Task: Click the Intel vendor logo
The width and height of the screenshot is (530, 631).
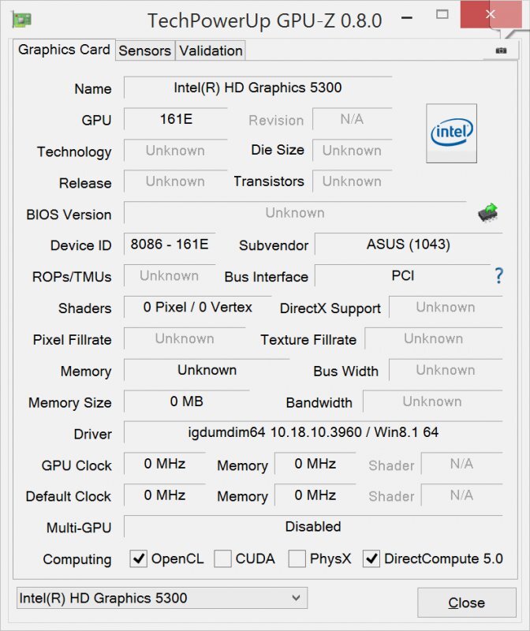Action: click(452, 133)
